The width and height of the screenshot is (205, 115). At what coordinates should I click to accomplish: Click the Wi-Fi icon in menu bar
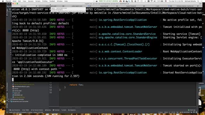coord(152,1)
